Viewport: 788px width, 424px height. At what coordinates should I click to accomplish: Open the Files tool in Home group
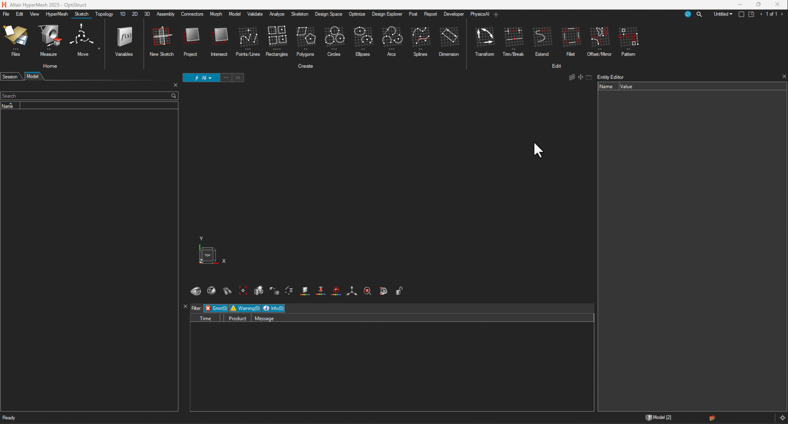16,40
